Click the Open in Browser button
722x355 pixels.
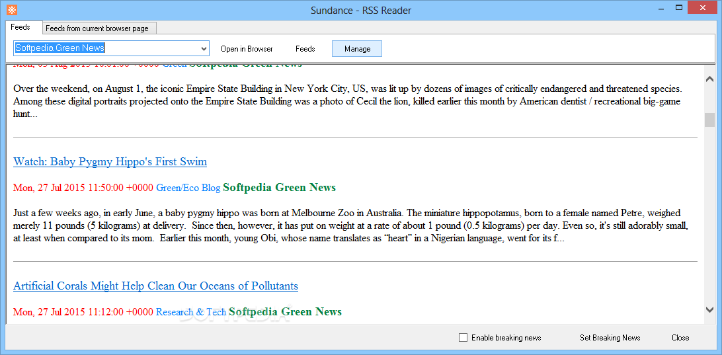click(247, 49)
